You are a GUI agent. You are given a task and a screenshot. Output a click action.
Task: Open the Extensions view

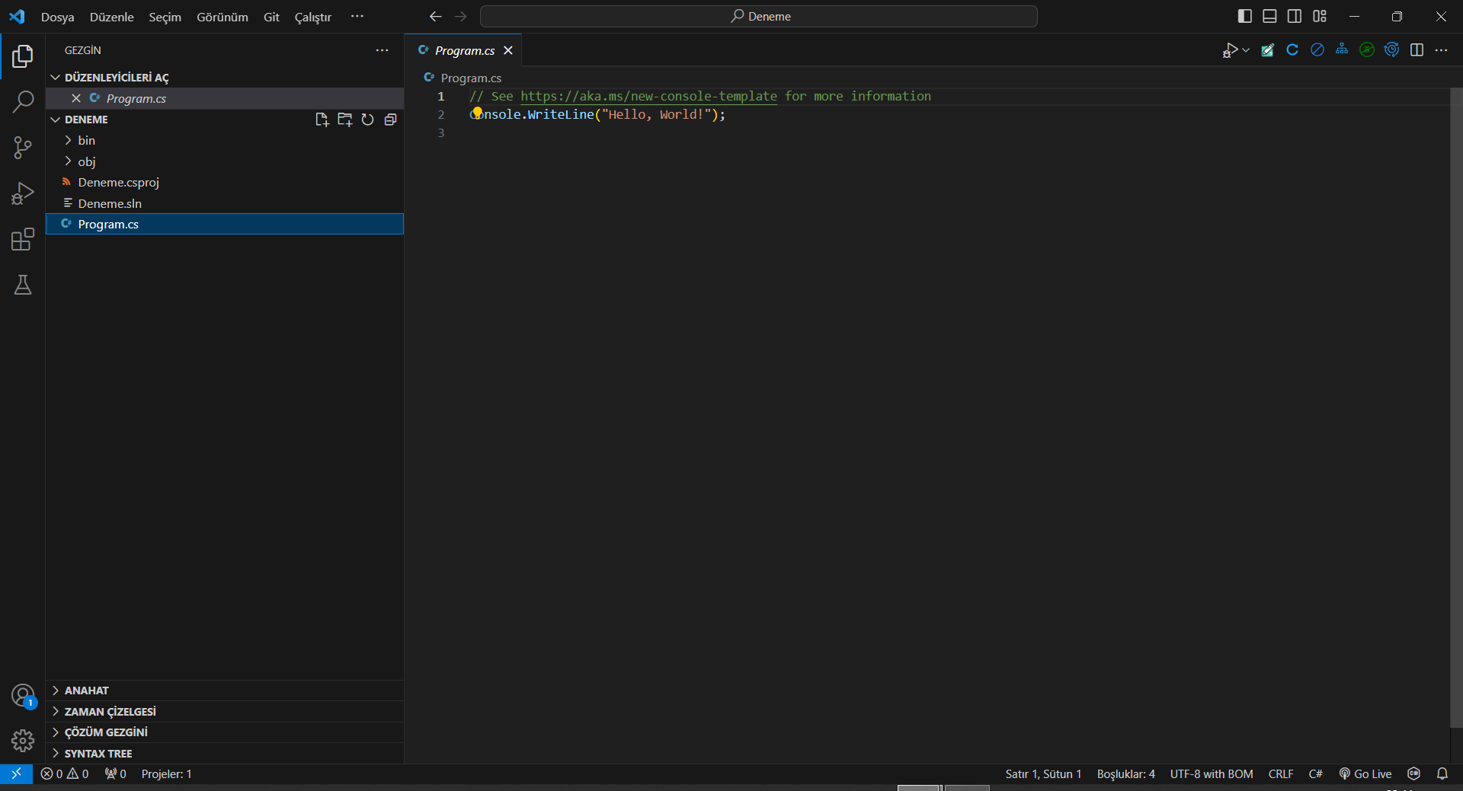point(23,240)
